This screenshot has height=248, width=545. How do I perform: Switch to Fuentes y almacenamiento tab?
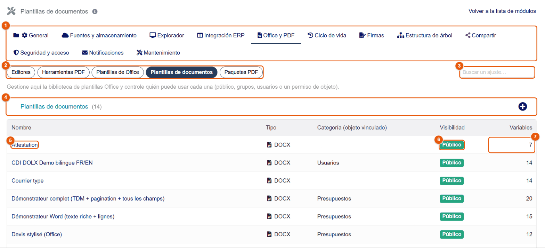(99, 35)
